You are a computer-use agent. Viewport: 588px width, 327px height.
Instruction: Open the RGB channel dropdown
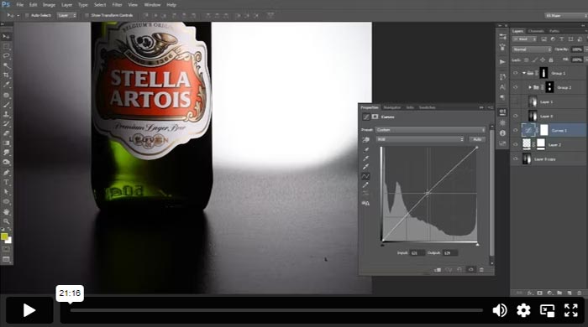click(x=420, y=139)
